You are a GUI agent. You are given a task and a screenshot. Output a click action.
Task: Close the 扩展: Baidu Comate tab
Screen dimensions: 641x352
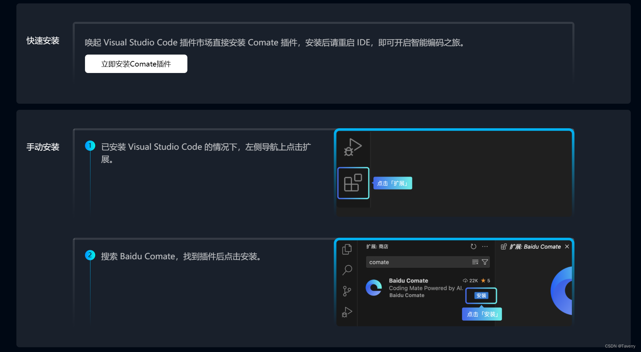567,246
